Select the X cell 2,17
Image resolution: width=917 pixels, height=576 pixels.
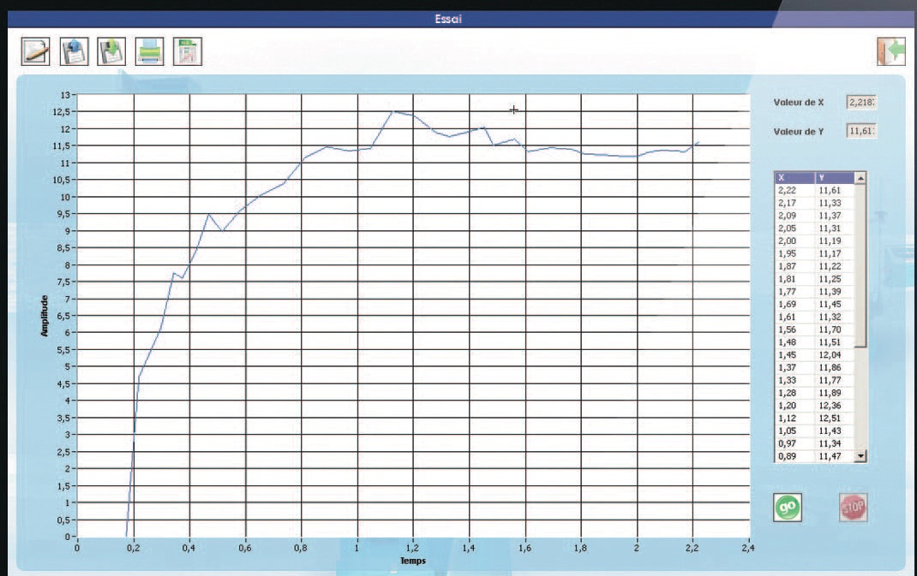coord(794,204)
